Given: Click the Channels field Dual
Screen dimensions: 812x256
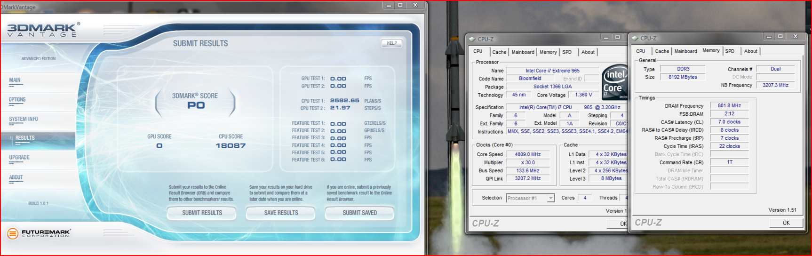Looking at the screenshot, I should tap(775, 69).
